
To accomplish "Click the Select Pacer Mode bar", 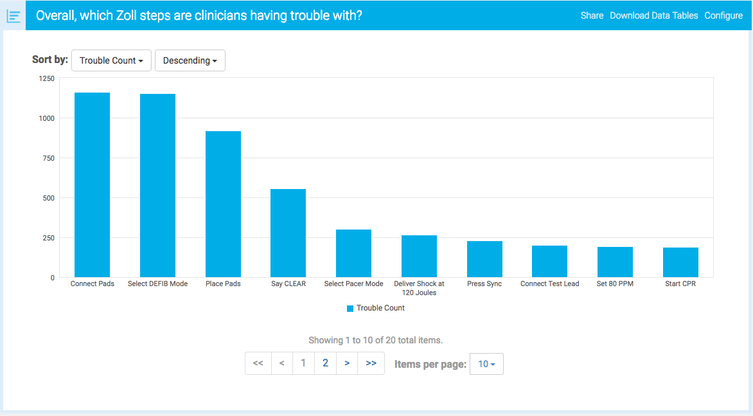I will (353, 253).
